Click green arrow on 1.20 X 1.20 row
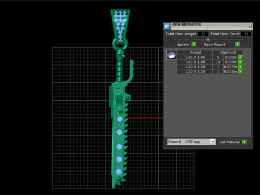 coord(240,67)
